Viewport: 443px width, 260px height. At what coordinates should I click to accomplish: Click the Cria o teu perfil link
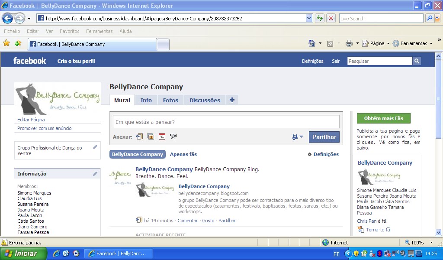[76, 61]
